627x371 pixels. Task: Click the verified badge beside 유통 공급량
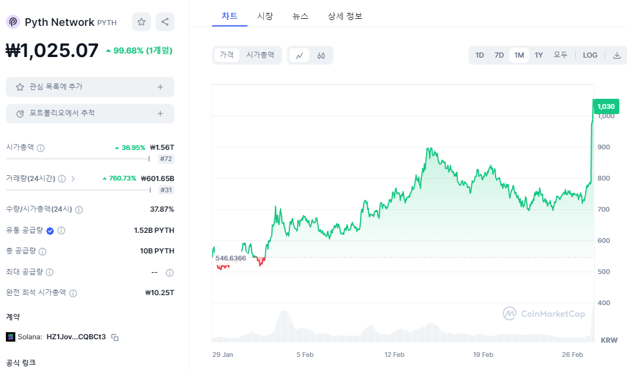[50, 230]
